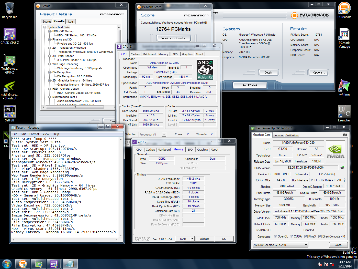Screen dimensions: 358x269
Task: Click the NVIDIA logo in GPU-Z
Action: pyautogui.click(x=335, y=152)
